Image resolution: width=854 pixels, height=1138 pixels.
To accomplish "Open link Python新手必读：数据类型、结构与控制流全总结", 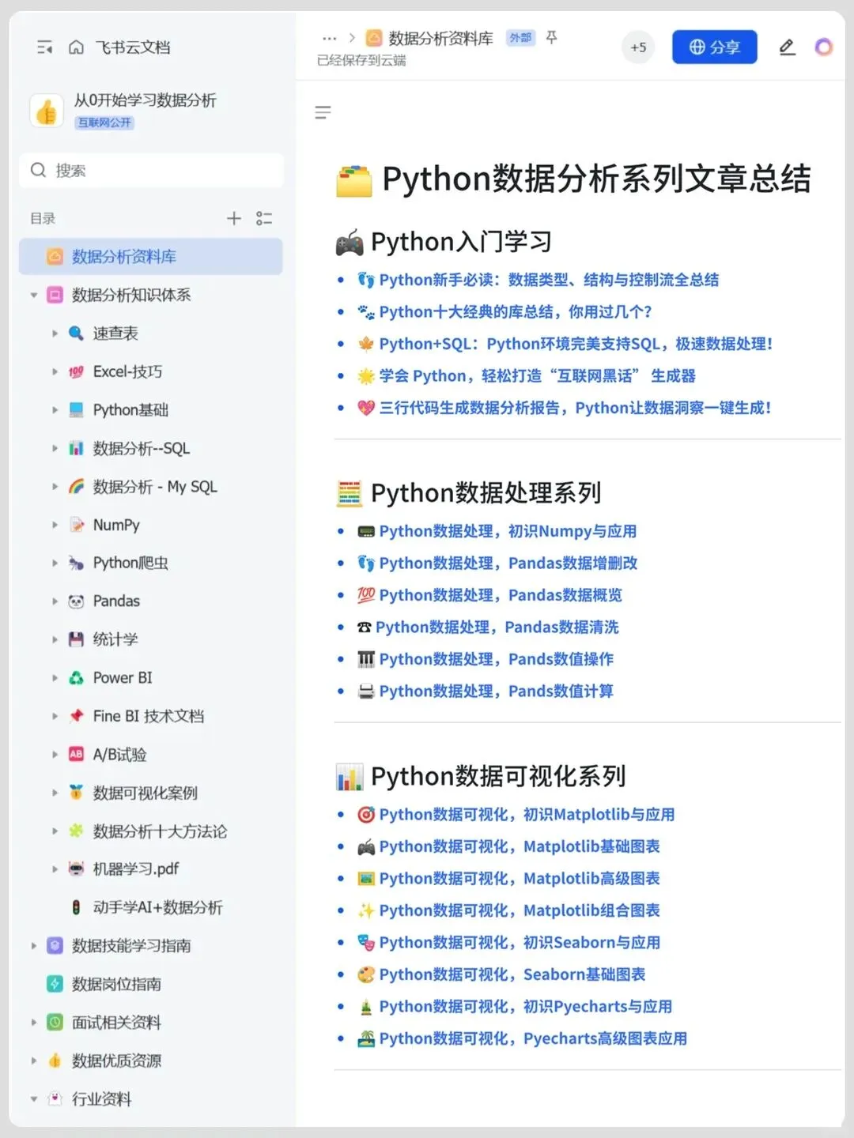I will point(549,280).
